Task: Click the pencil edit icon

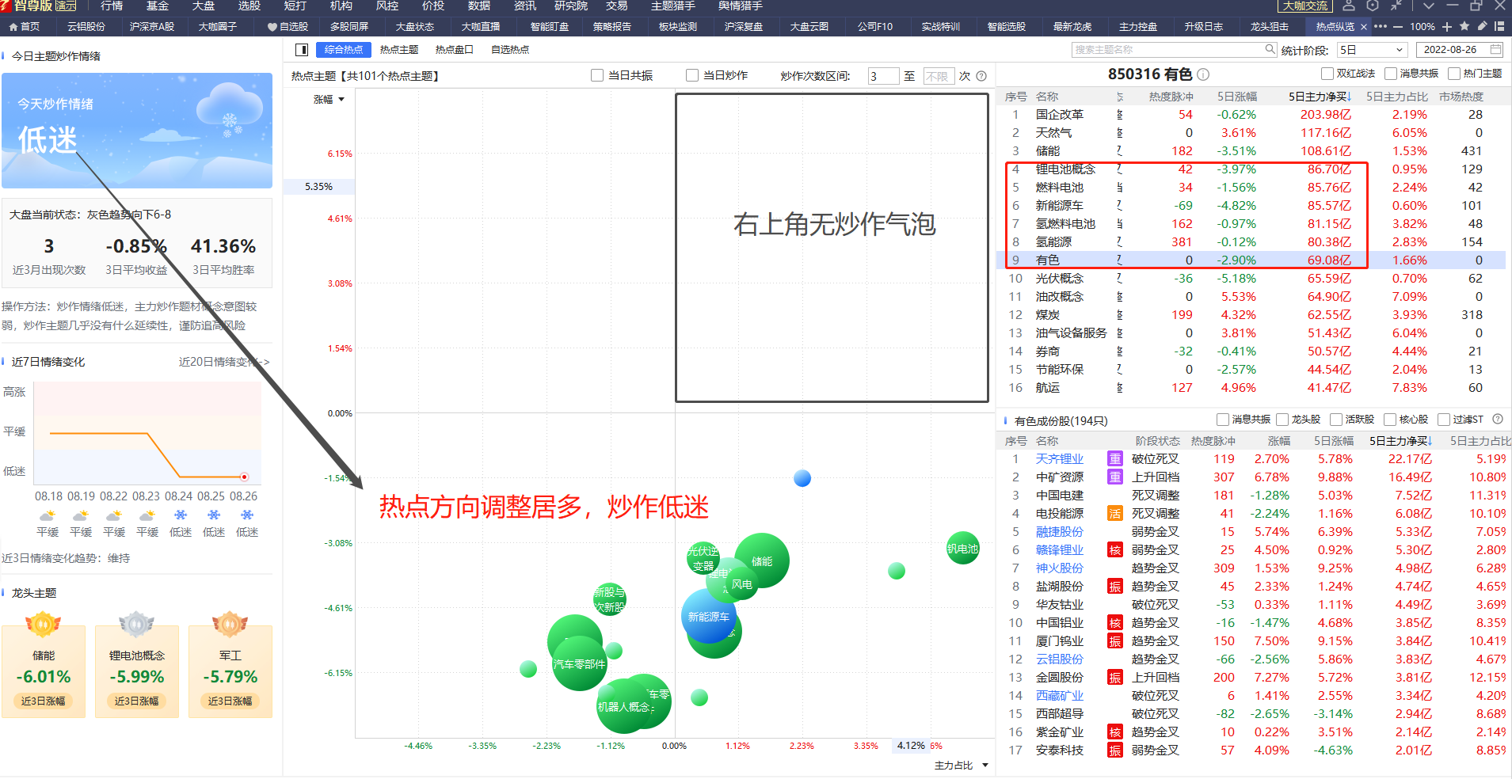Action: 1482,26
